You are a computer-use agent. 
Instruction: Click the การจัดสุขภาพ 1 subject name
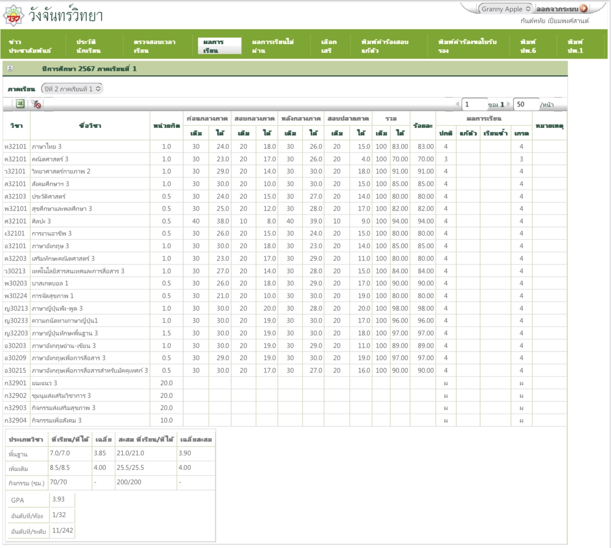click(x=53, y=296)
